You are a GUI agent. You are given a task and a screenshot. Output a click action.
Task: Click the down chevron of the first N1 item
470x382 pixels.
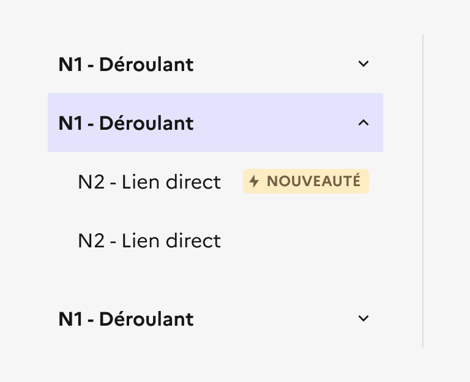pyautogui.click(x=364, y=64)
